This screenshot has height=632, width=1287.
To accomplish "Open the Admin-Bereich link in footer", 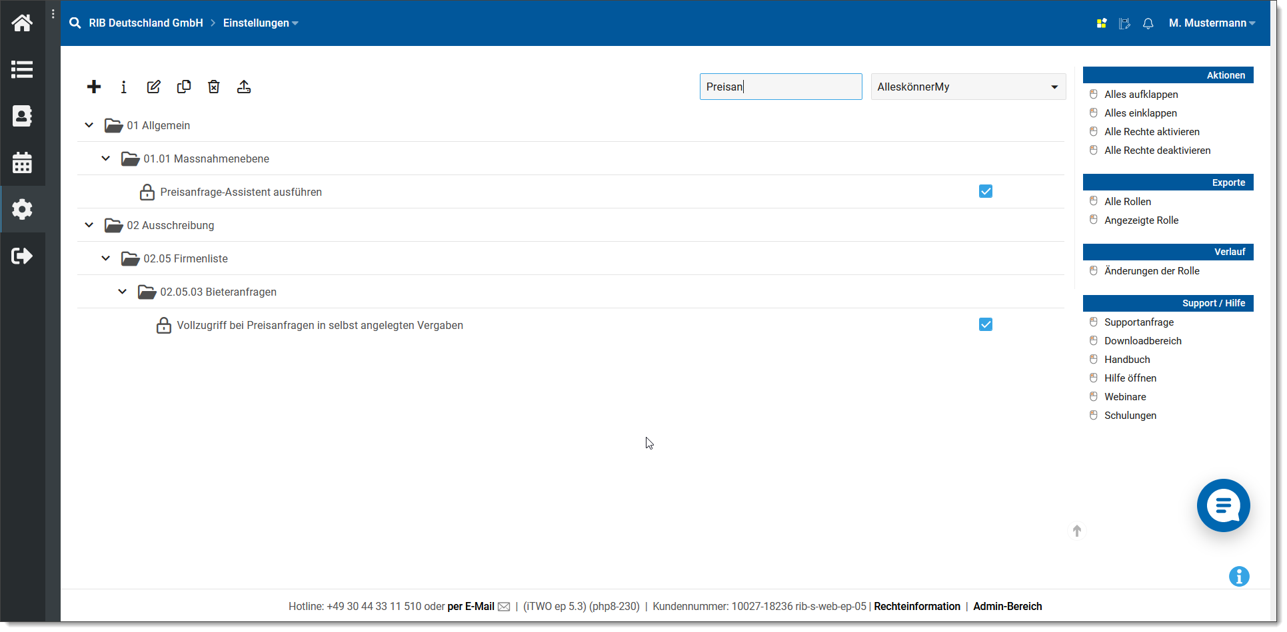I will pyautogui.click(x=1007, y=607).
